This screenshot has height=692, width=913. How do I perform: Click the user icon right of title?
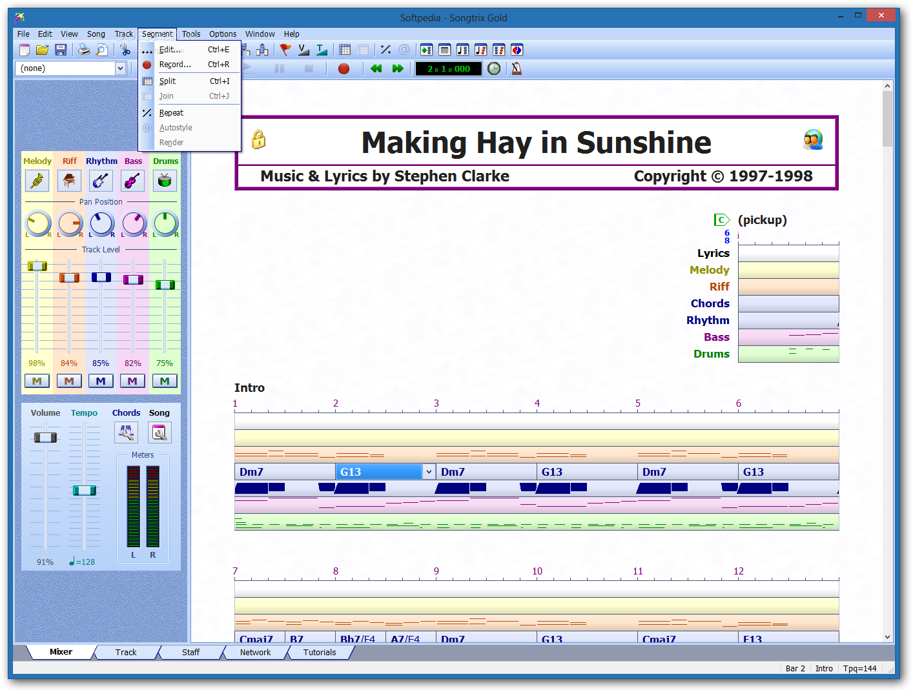(813, 139)
